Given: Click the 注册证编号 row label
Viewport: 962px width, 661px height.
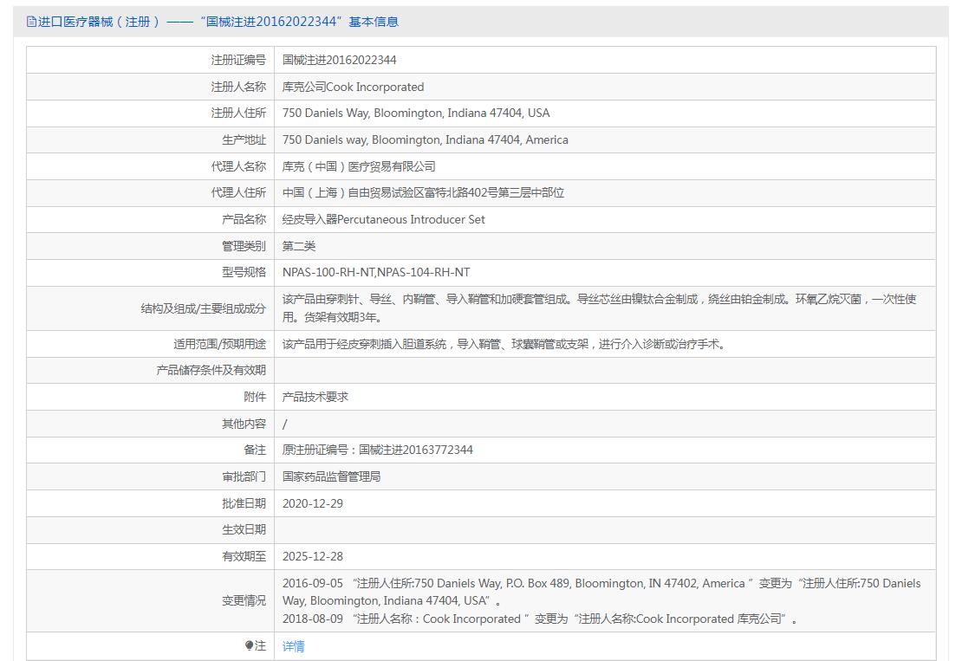Looking at the screenshot, I should [238, 60].
